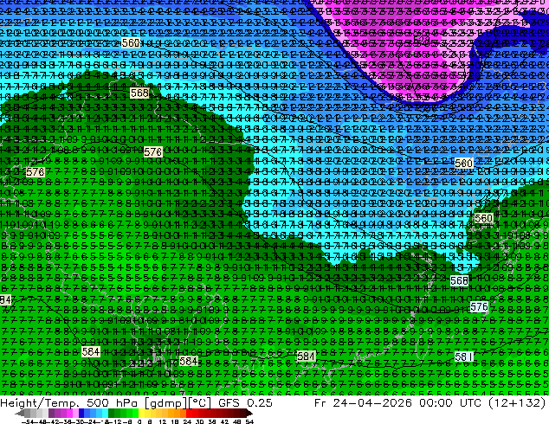Image resolution: width=549 pixels, height=424 pixels.
Task: Click the gray arrow end of the legend
Action: pyautogui.click(x=20, y=414)
